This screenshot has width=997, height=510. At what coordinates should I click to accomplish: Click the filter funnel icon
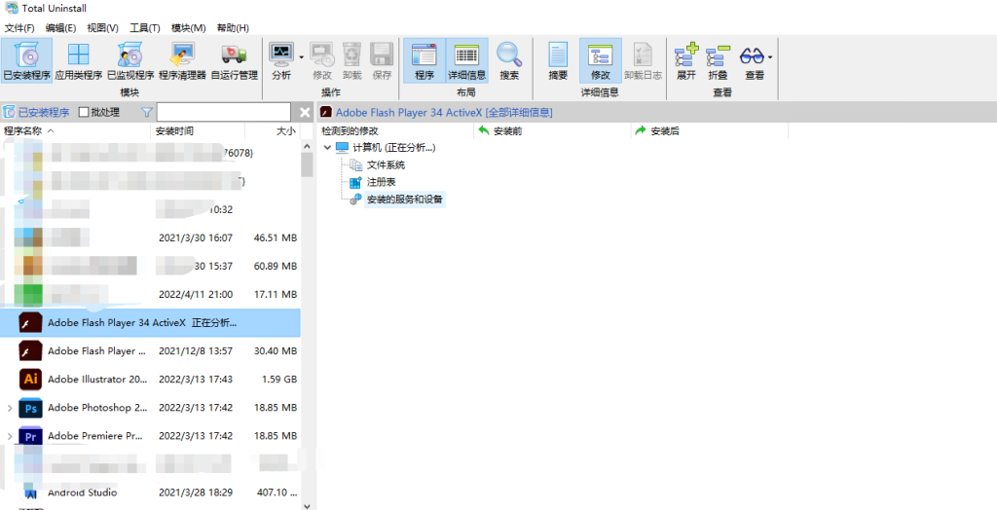[x=147, y=113]
